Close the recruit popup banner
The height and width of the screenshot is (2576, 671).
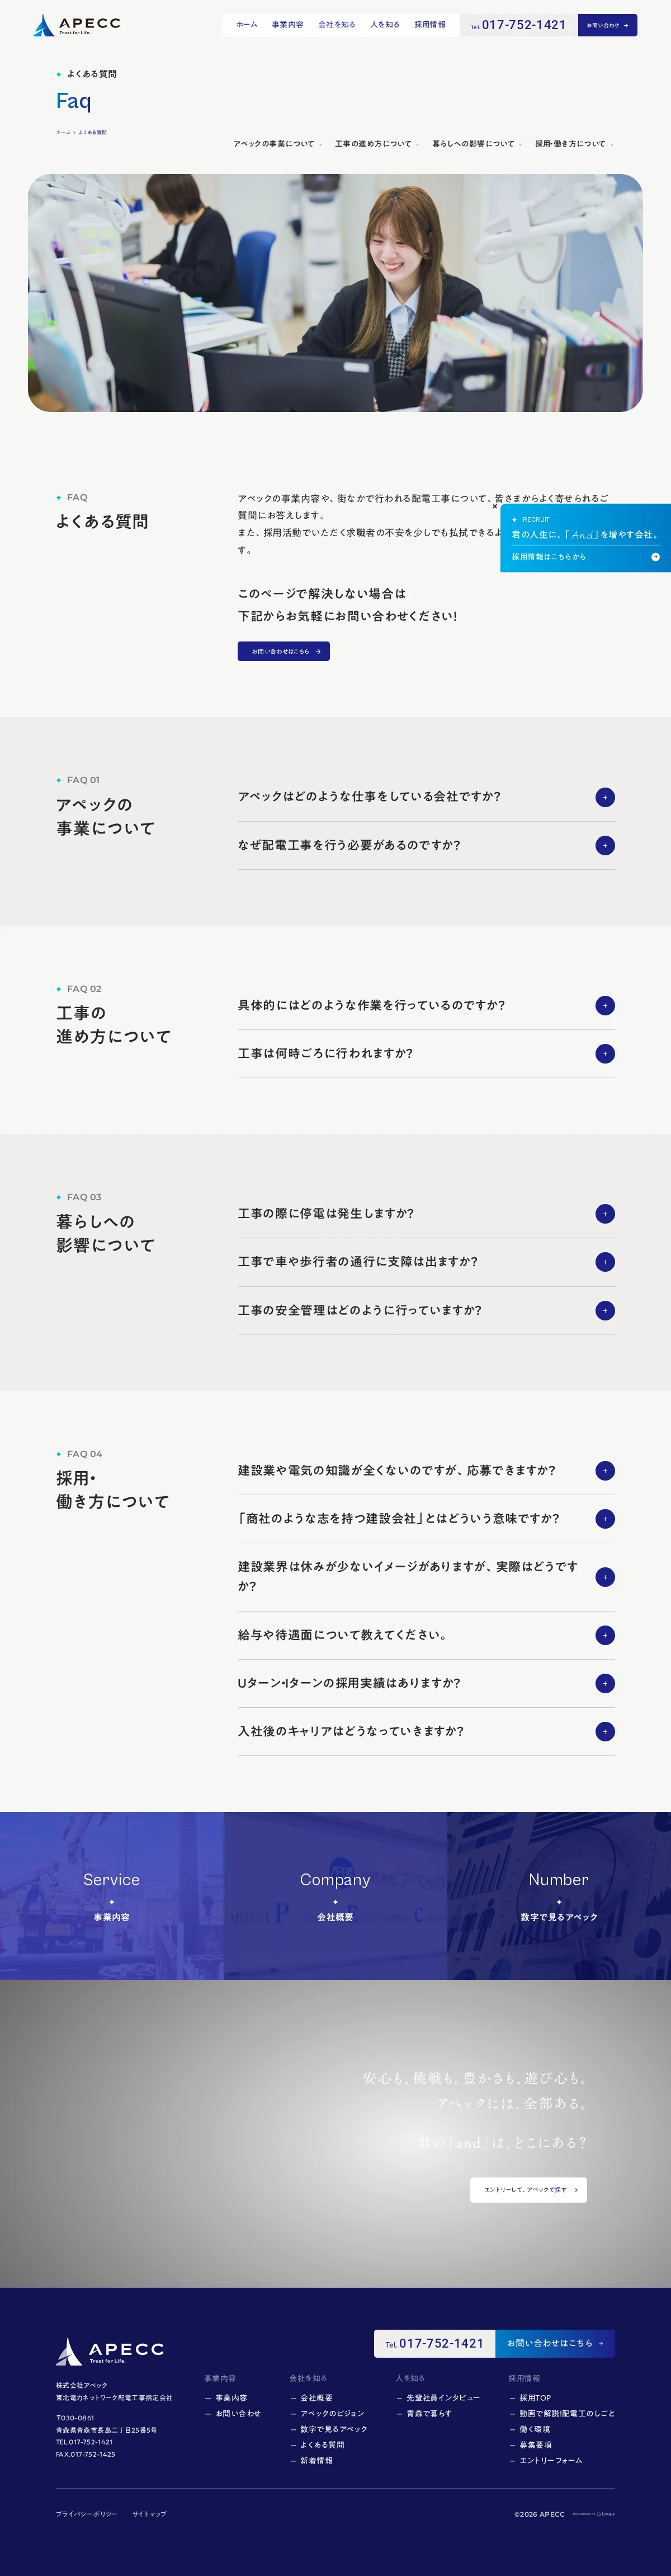494,506
